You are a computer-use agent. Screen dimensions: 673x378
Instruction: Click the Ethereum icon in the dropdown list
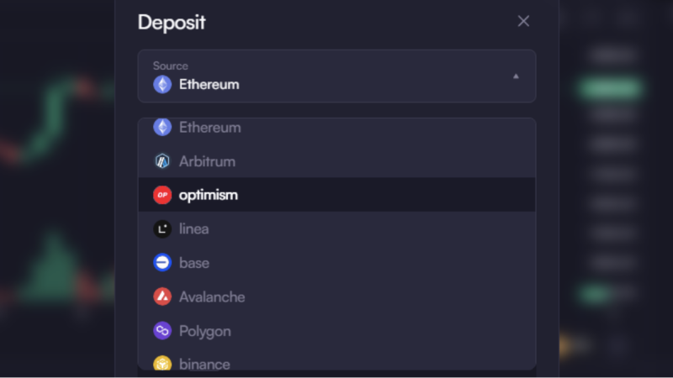tap(162, 128)
